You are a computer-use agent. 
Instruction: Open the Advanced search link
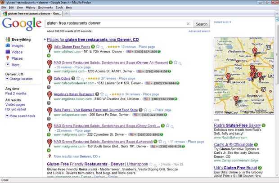click(x=199, y=31)
